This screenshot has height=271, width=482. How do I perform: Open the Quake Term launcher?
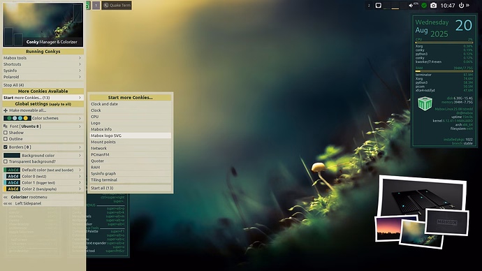point(117,5)
